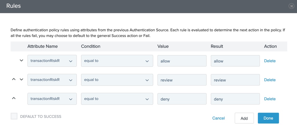Delete the deny rule

pos(270,99)
